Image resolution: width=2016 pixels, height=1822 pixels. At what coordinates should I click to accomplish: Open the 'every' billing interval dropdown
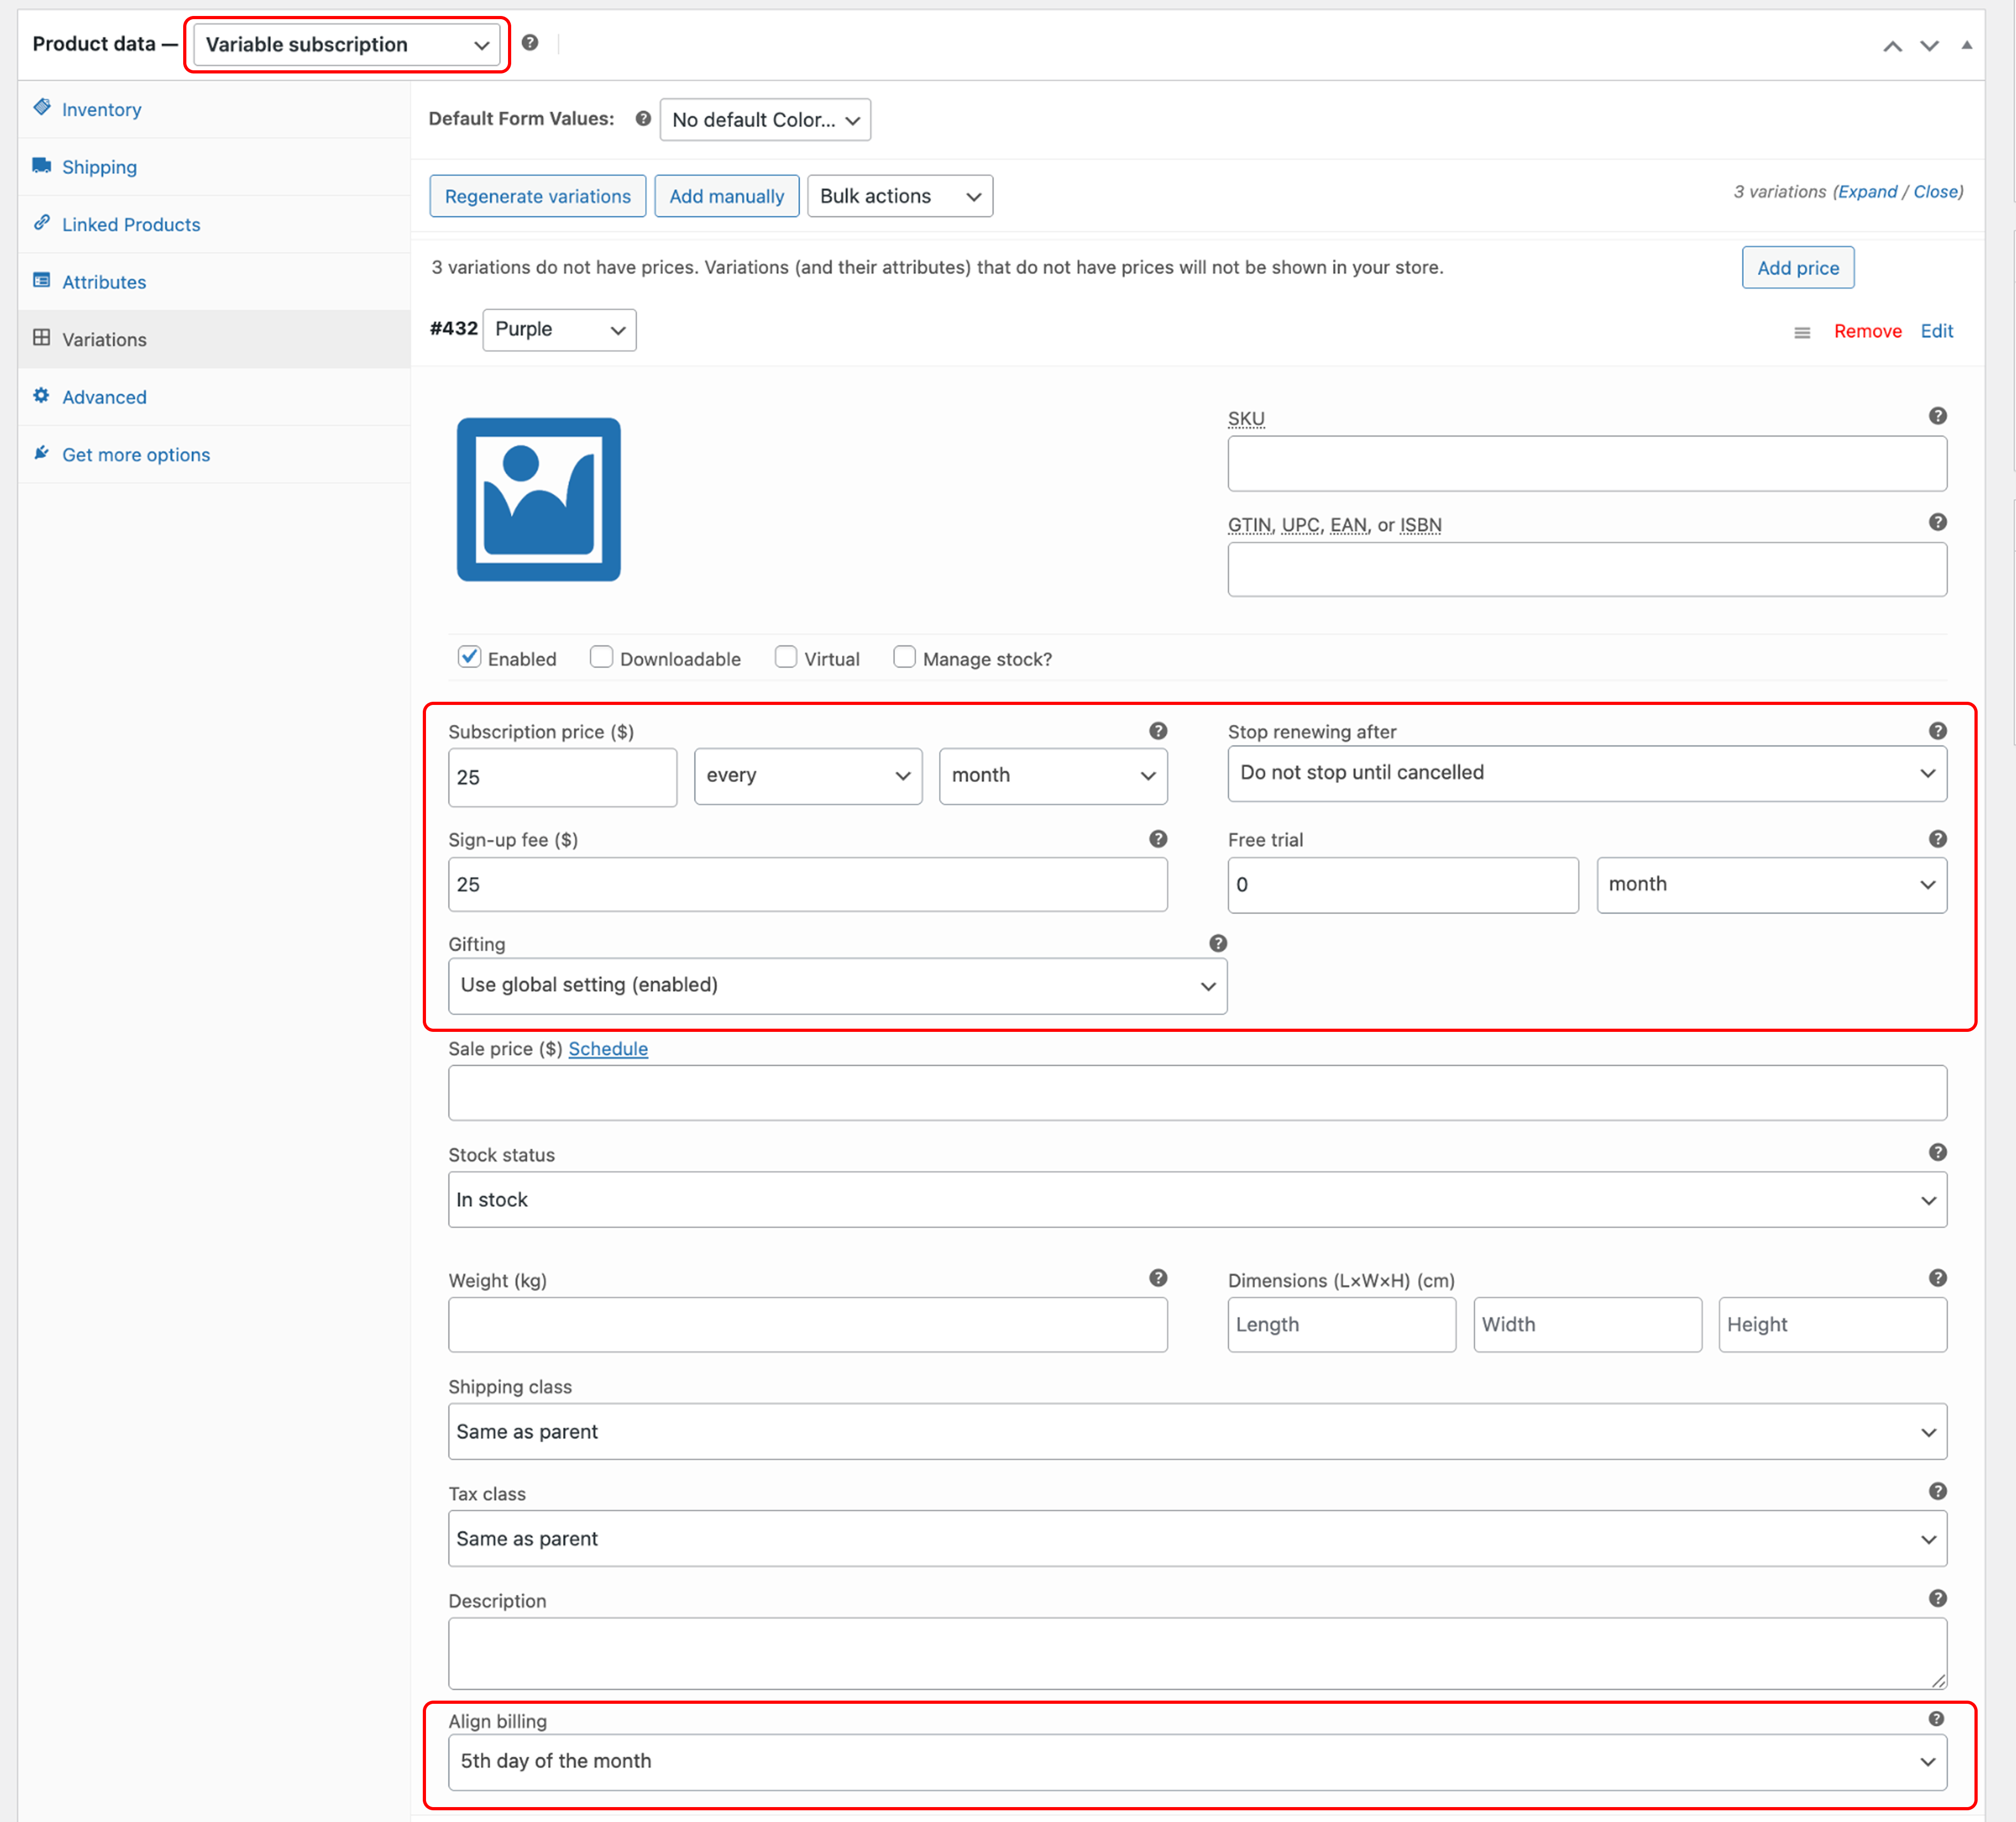pos(808,776)
